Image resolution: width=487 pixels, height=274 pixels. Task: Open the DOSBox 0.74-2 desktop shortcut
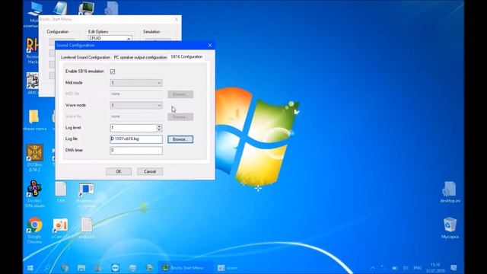[34, 158]
